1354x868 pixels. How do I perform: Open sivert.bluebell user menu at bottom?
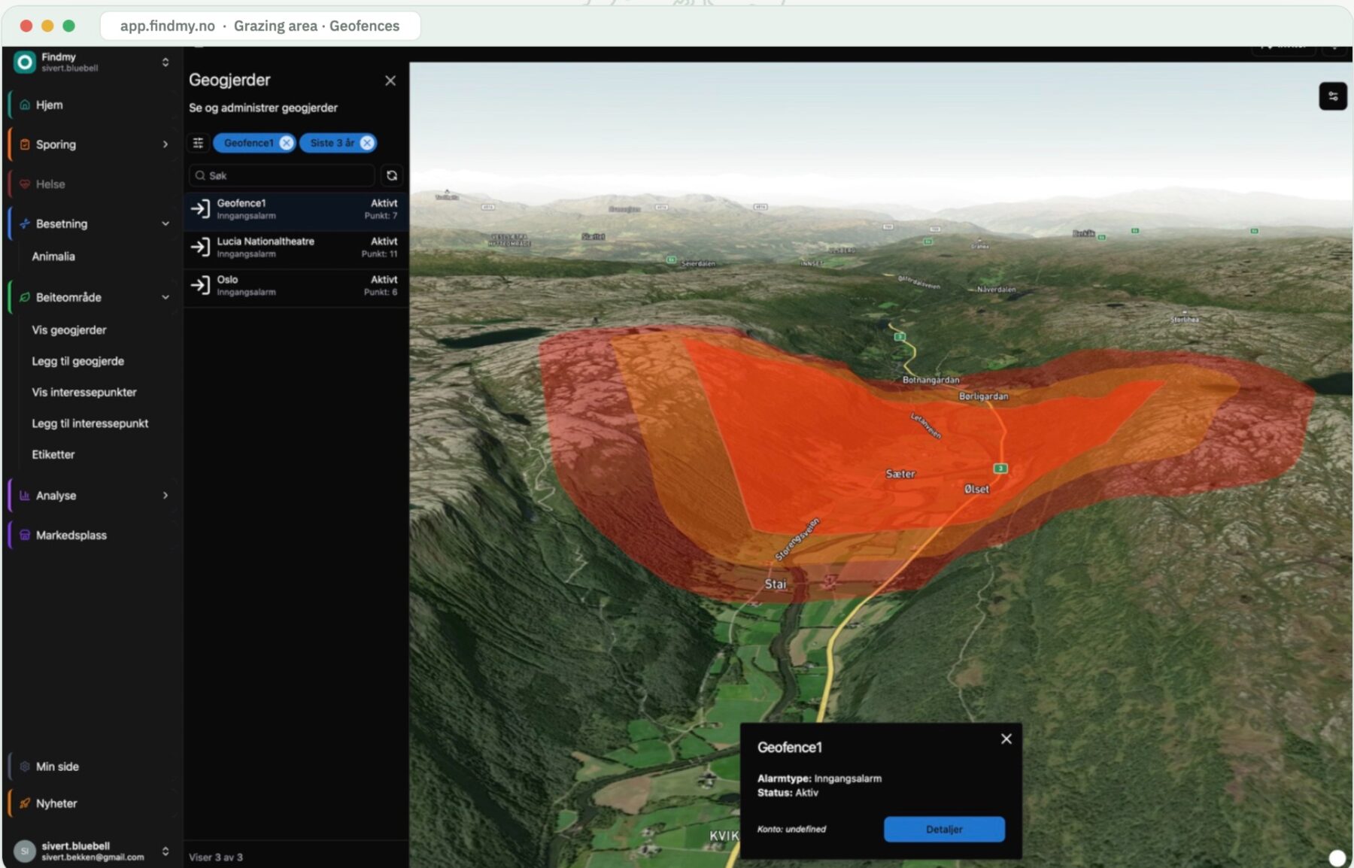(92, 851)
